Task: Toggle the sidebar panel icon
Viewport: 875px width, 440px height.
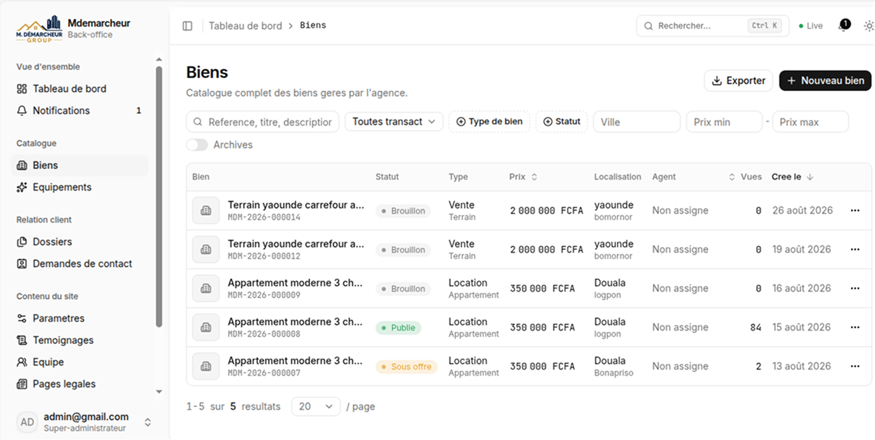Action: 187,26
